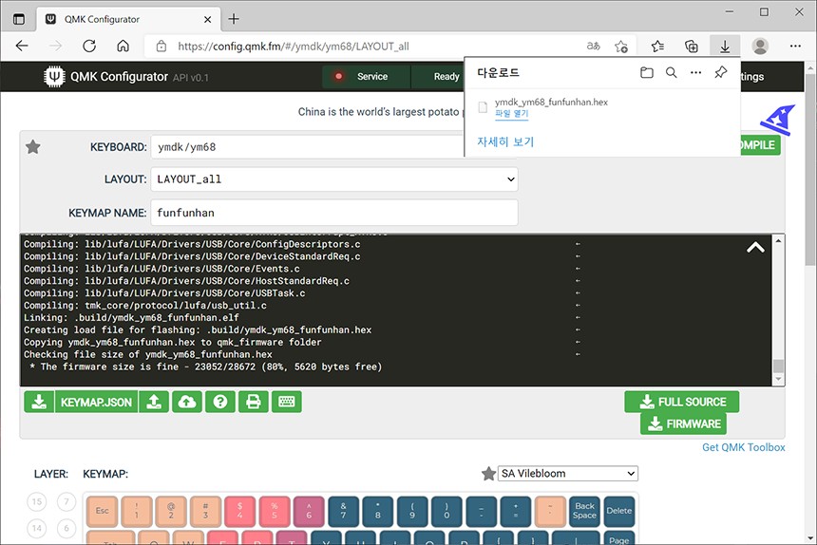Close the QMK Configurator tab
Screen dimensions: 817x545
click(207, 19)
